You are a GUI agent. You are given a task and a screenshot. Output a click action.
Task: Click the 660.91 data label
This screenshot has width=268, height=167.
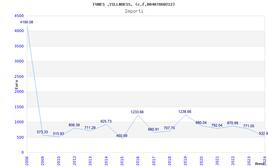point(153,129)
